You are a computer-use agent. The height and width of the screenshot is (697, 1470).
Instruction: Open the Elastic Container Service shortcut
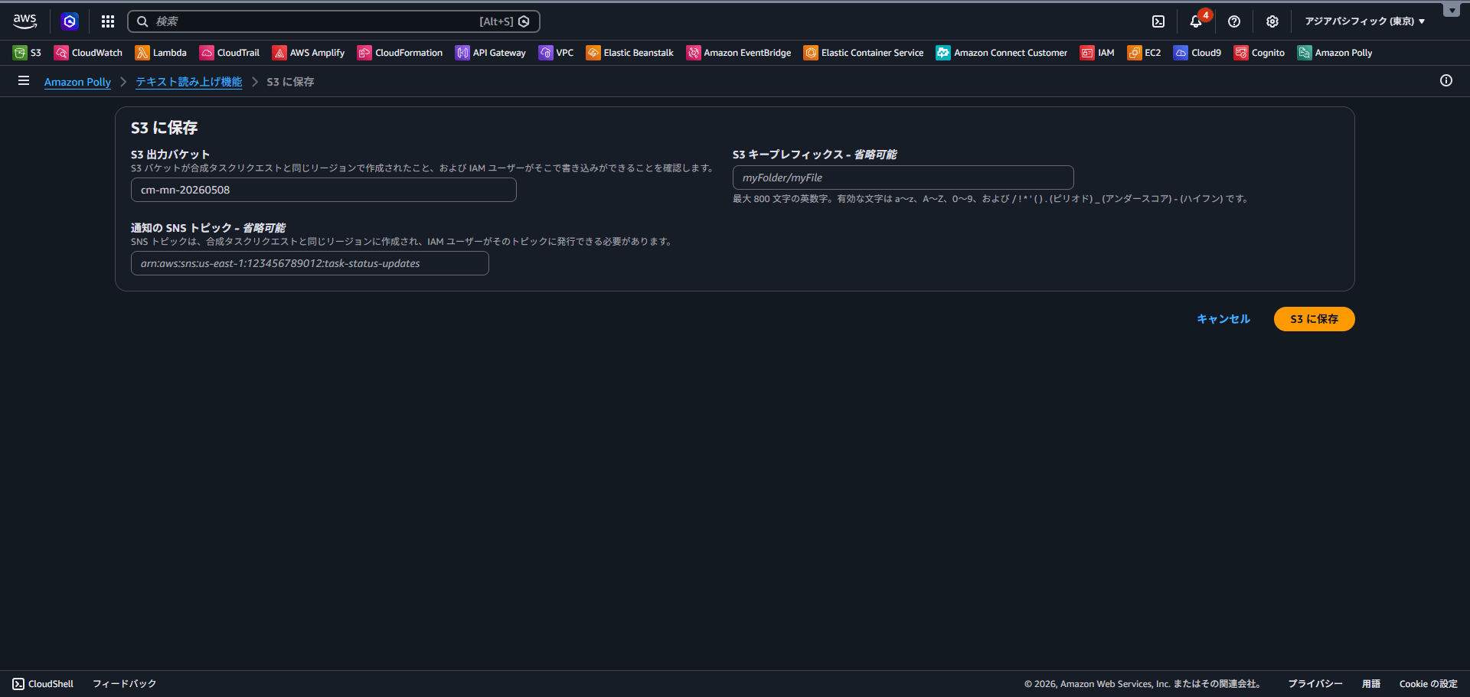(864, 53)
